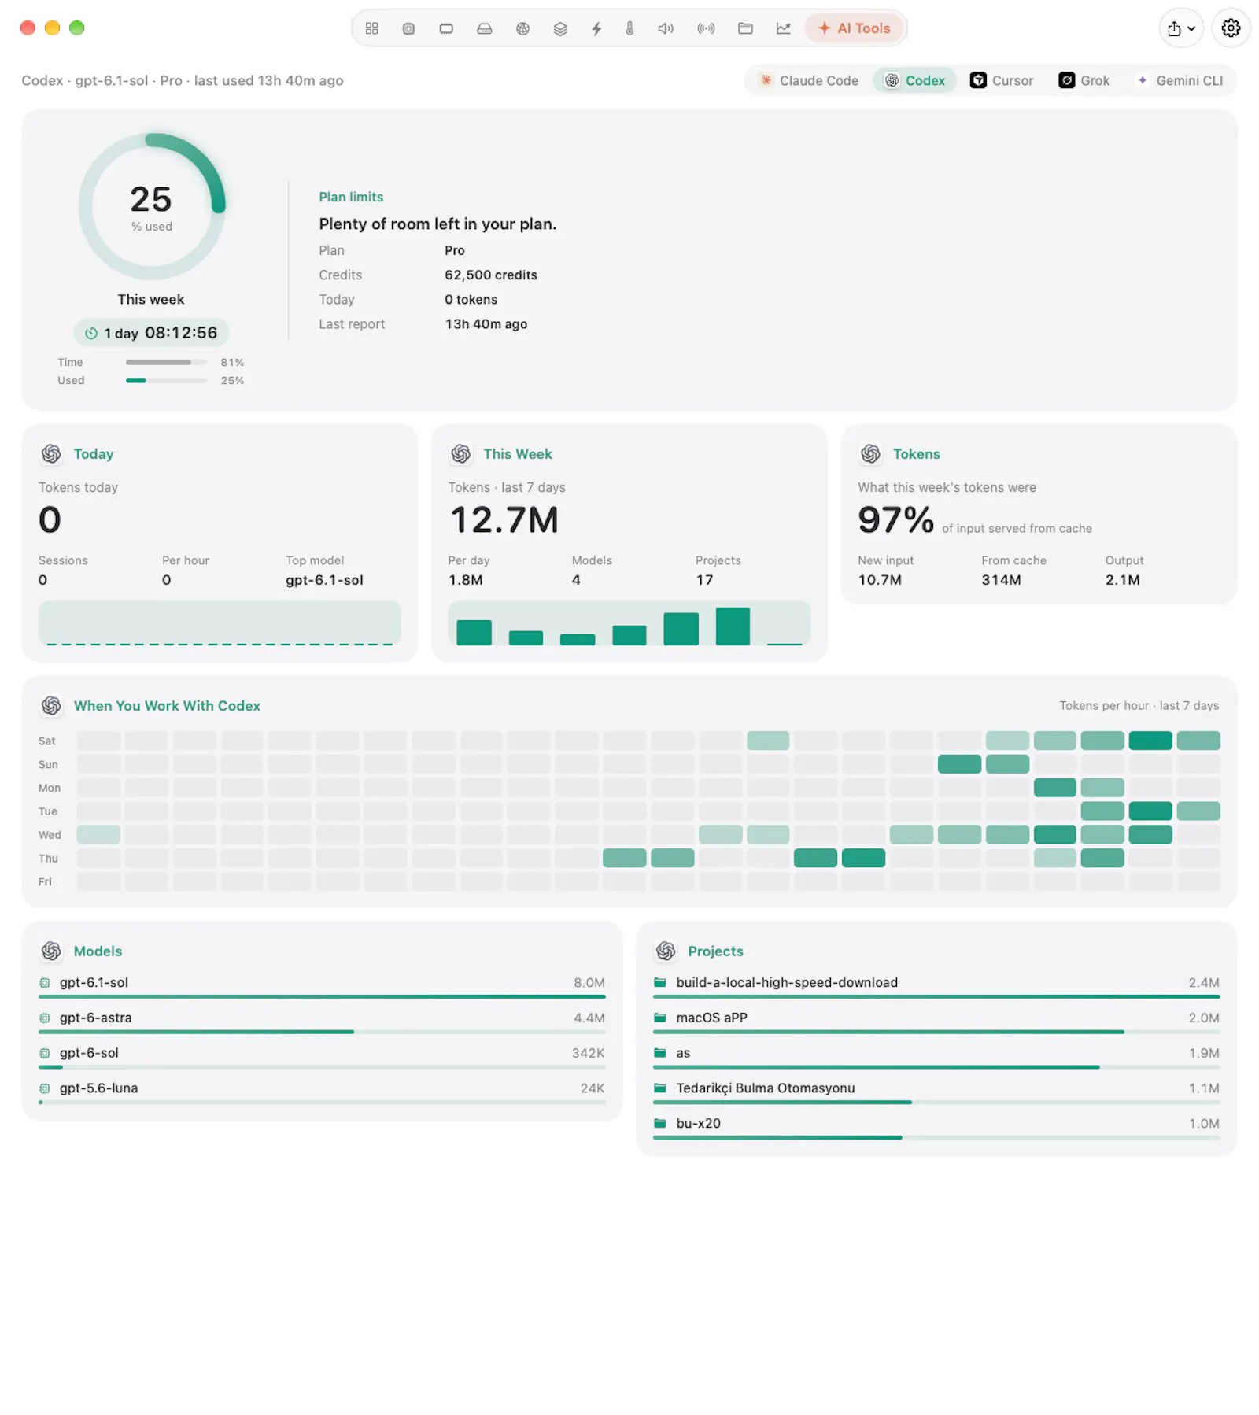Image resolution: width=1259 pixels, height=1415 pixels.
Task: Switch to the Grok provider tab
Action: 1084,80
